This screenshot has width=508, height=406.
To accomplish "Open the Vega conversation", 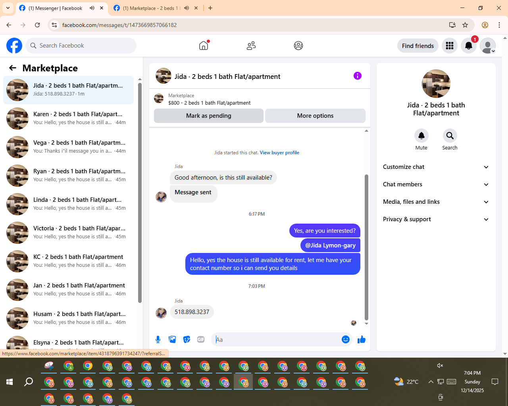I will [68, 147].
